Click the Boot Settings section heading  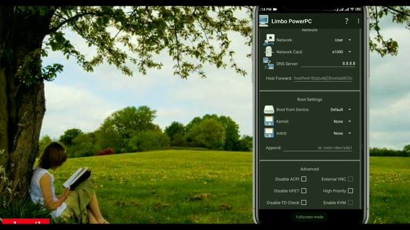[x=309, y=100]
